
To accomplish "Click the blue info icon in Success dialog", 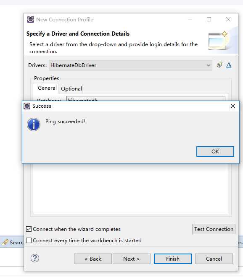I will [34, 124].
